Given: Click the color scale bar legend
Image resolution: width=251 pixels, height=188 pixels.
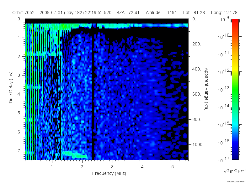Looking at the screenshot, I should 235,89.
